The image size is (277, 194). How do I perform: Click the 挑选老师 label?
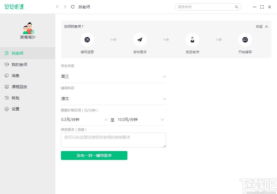[x=193, y=52]
